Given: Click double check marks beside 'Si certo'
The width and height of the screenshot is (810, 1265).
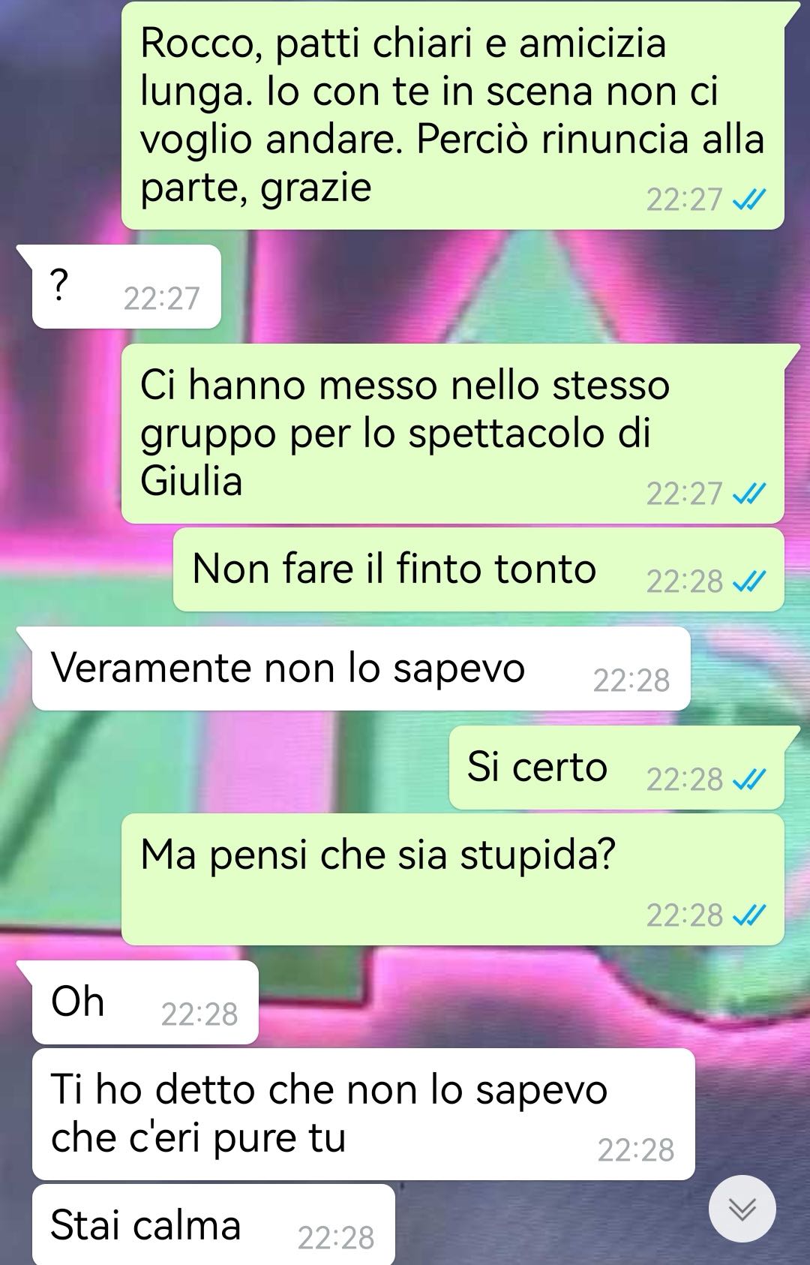Looking at the screenshot, I should (748, 780).
